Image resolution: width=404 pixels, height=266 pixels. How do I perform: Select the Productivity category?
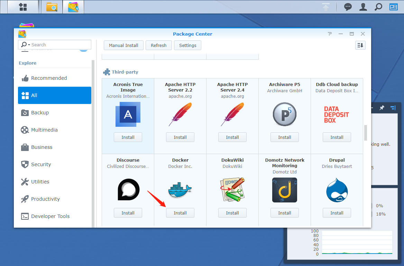point(55,199)
